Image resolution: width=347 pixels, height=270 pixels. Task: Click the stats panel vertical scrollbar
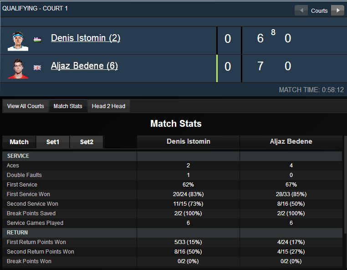(345, 184)
